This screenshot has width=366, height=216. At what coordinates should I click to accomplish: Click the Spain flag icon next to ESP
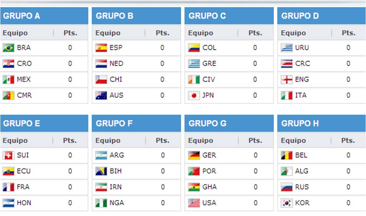(x=101, y=48)
